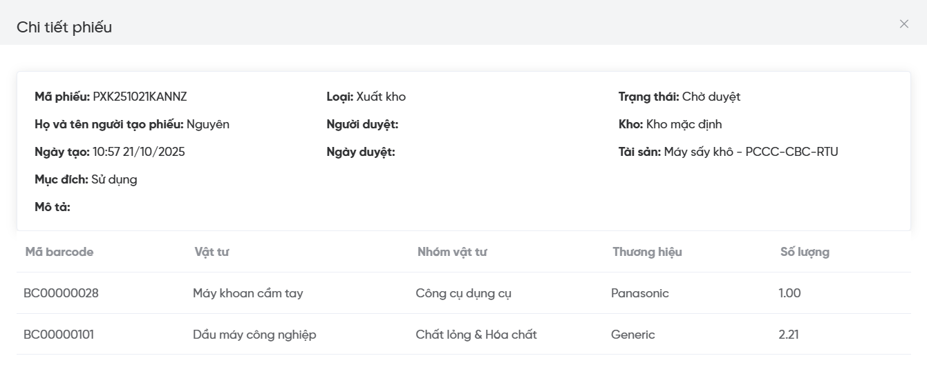Viewport: 927px width, 367px height.
Task: Click the Dầu máy công nghiệp item
Action: [x=254, y=335]
